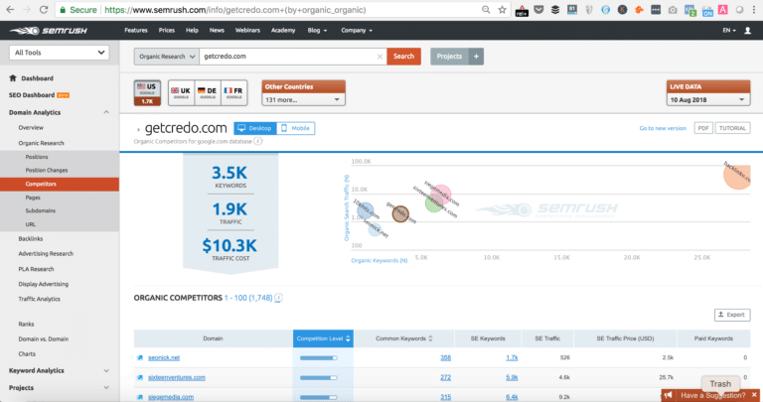This screenshot has width=763, height=402.
Task: Click seonick.net competition level bar
Action: 319,358
